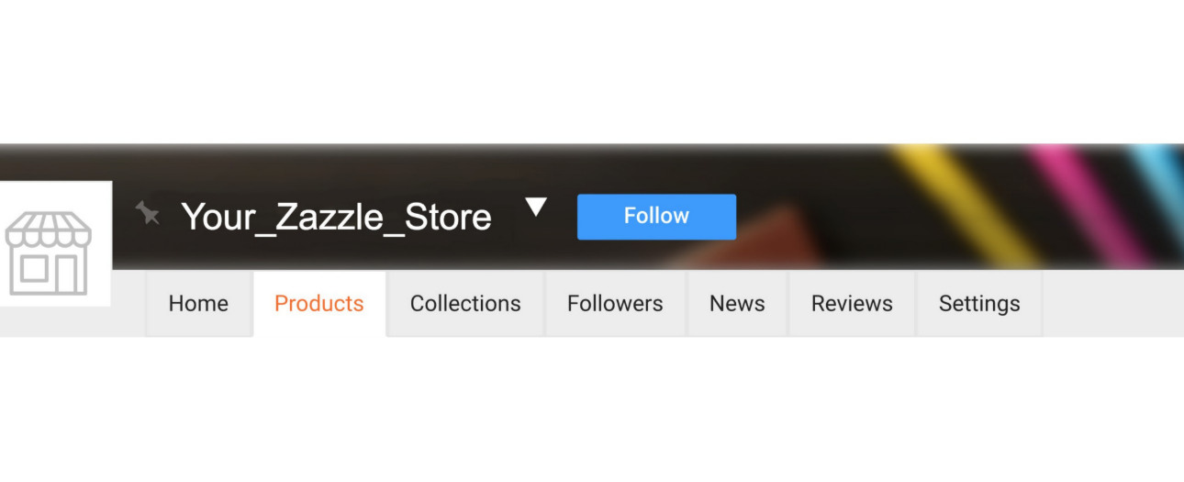Image resolution: width=1184 pixels, height=482 pixels.
Task: Click the Your_Zazzle_Store title text
Action: tap(336, 218)
